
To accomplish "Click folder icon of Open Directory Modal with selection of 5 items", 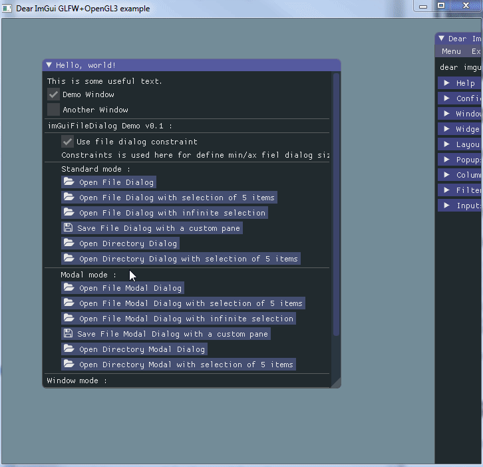I will pos(69,364).
